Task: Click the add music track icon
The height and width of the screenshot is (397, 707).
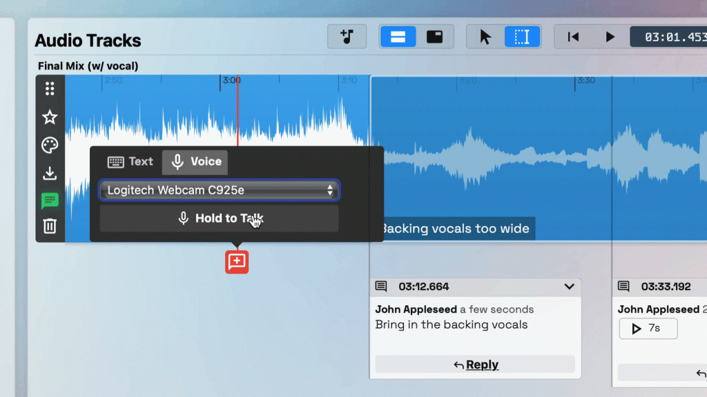Action: 347,37
